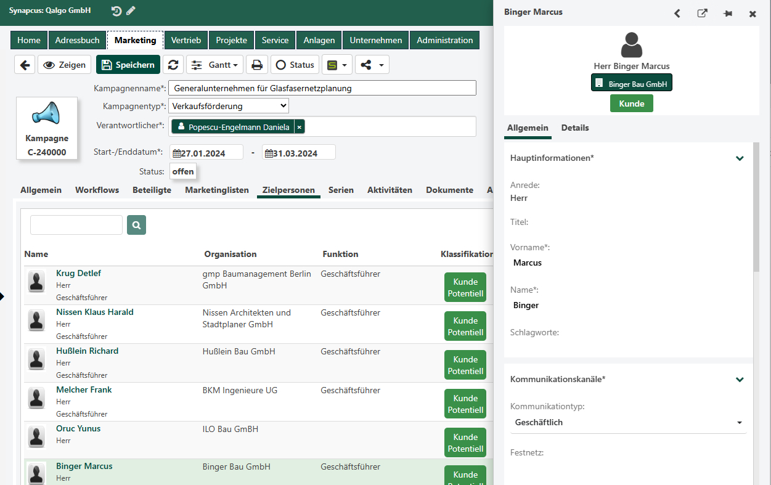Viewport: 771px width, 485px height.
Task: Open the history icon beside Synapcus title
Action: (x=116, y=11)
